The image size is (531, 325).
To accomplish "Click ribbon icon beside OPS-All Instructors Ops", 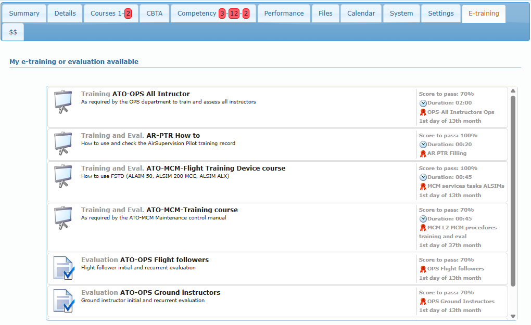I will [423, 112].
